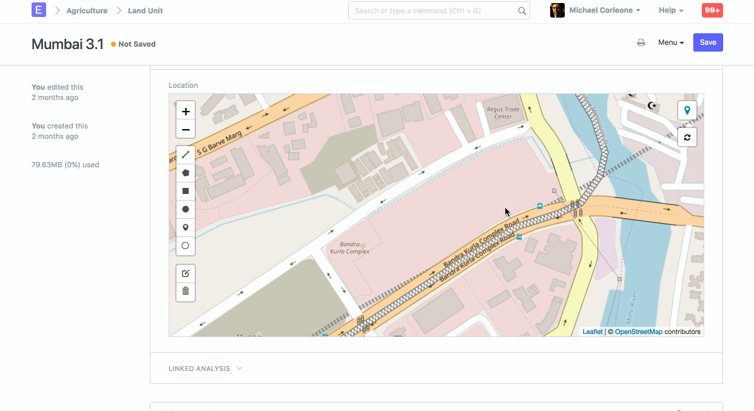Zoom out on the map
This screenshot has width=754, height=411.
tap(186, 129)
